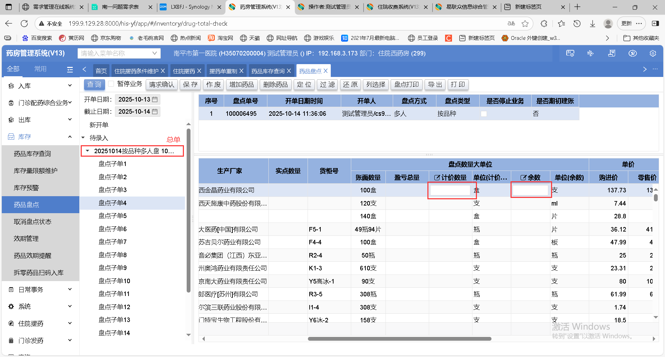This screenshot has height=357, width=665.
Task: Open 效期管理 in the sidebar
Action: pyautogui.click(x=41, y=238)
